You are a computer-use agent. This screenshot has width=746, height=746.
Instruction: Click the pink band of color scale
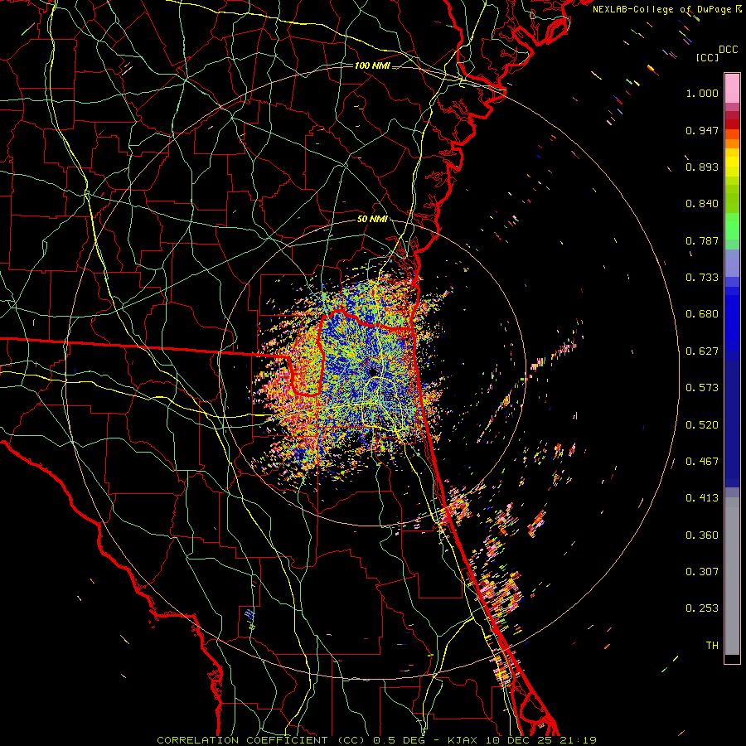tap(732, 88)
